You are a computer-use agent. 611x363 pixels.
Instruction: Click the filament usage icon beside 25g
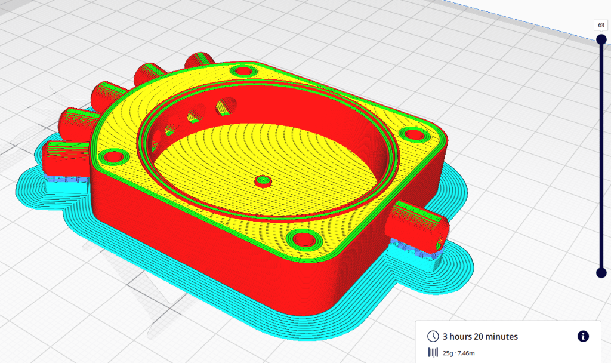433,353
